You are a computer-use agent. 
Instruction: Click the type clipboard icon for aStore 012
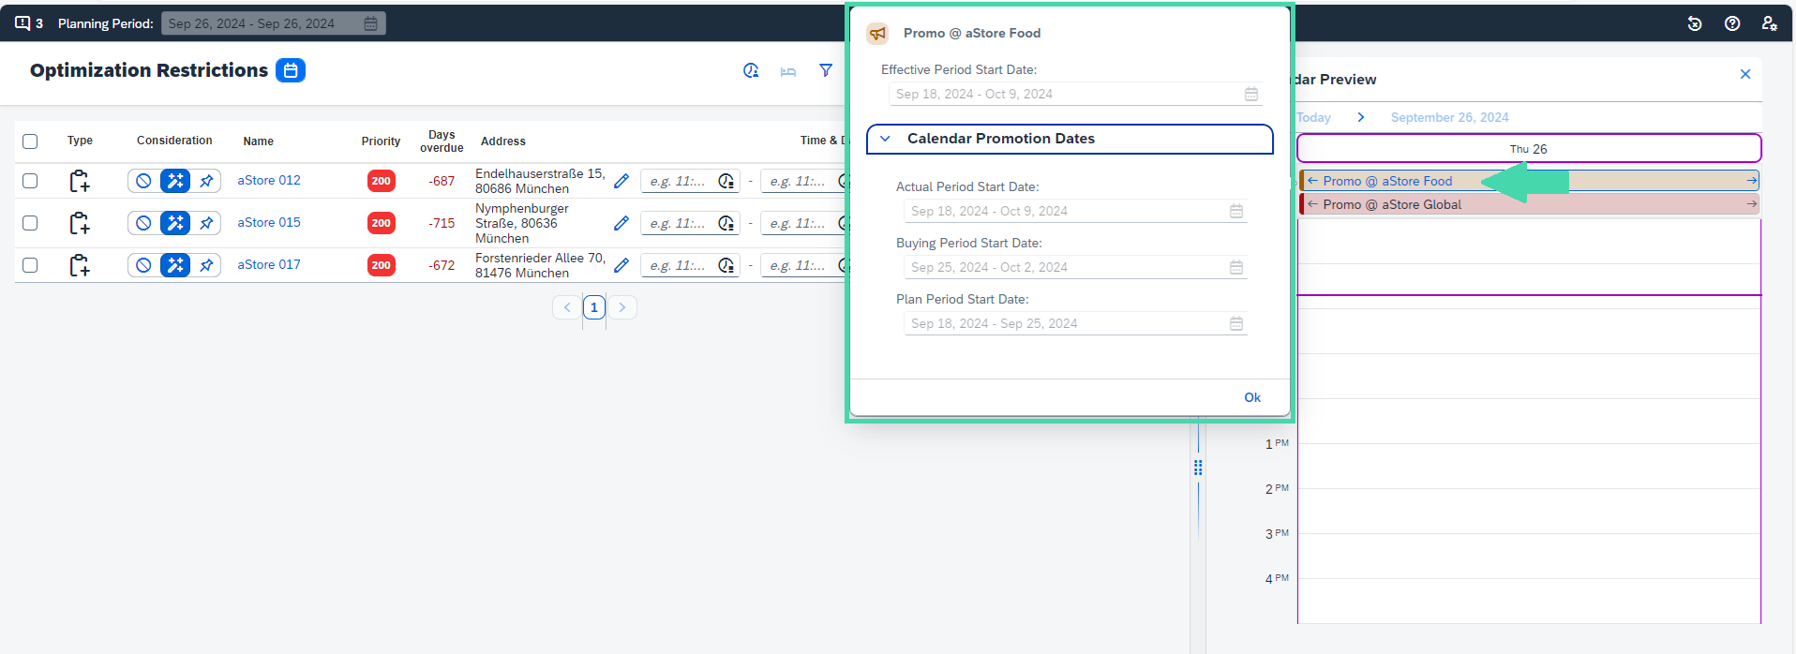click(80, 181)
